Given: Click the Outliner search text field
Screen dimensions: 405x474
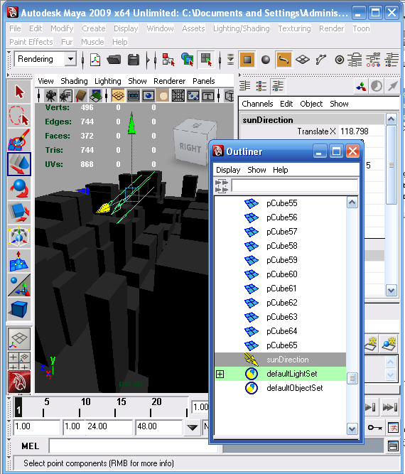Looking at the screenshot, I should [x=294, y=185].
